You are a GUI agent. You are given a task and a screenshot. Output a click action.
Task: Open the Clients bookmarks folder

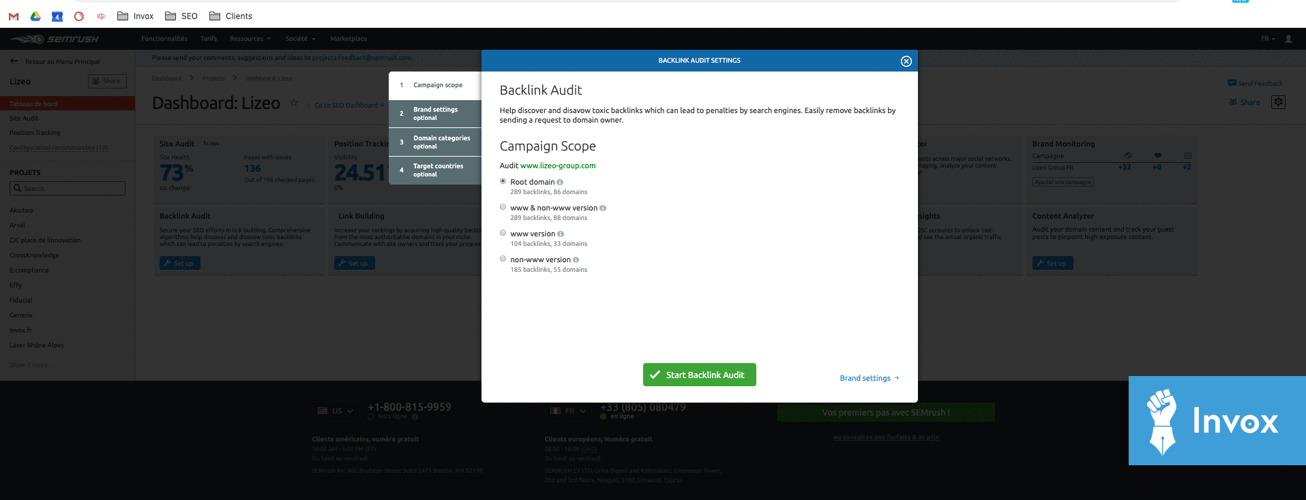coord(231,16)
